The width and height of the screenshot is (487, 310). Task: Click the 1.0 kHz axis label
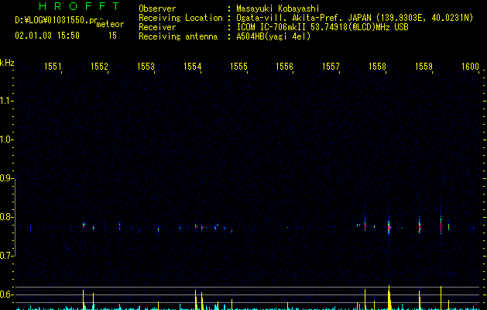(x=7, y=139)
